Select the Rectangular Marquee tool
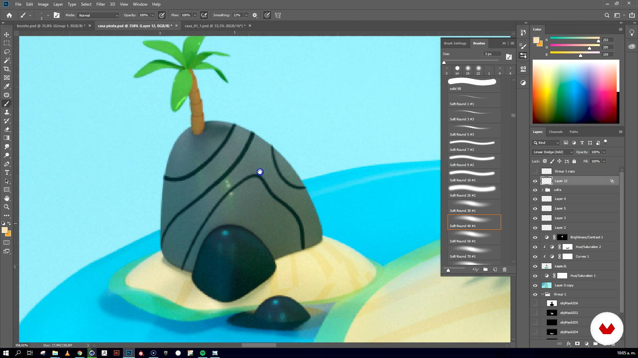 7,43
